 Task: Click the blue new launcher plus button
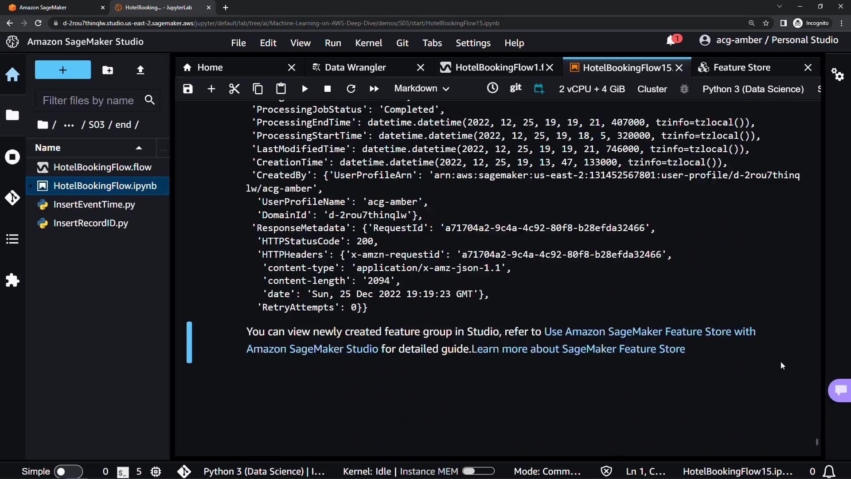63,70
